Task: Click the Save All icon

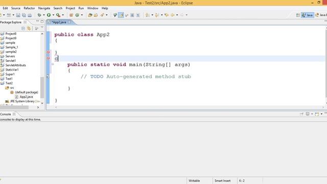Action: click(x=24, y=15)
